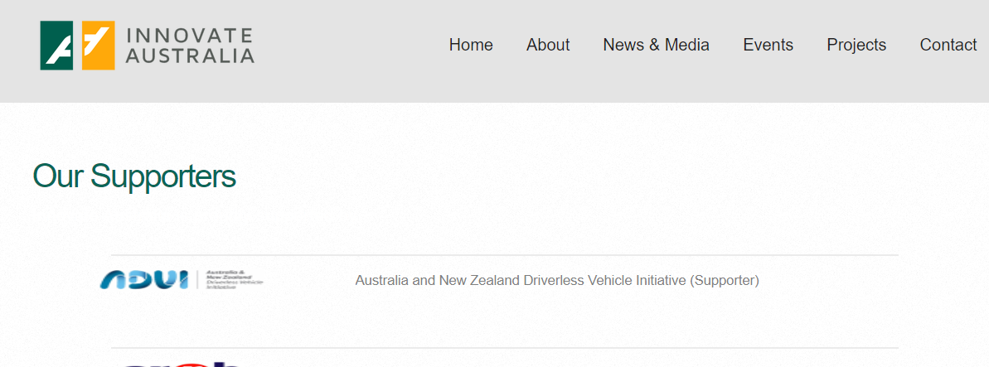Open the Projects page
This screenshot has height=367, width=989.
coord(856,45)
